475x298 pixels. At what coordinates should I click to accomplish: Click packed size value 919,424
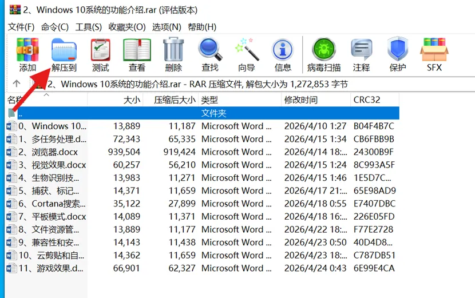pos(179,152)
